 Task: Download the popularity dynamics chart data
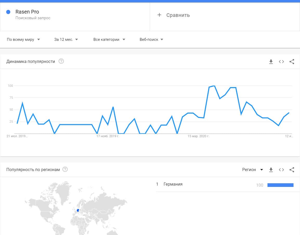click(x=271, y=62)
